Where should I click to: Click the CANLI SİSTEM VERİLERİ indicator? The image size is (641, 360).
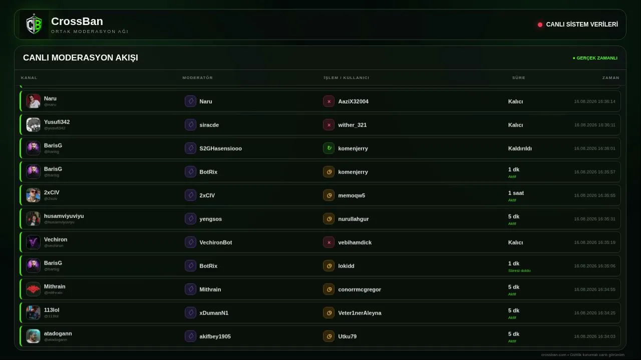578,24
